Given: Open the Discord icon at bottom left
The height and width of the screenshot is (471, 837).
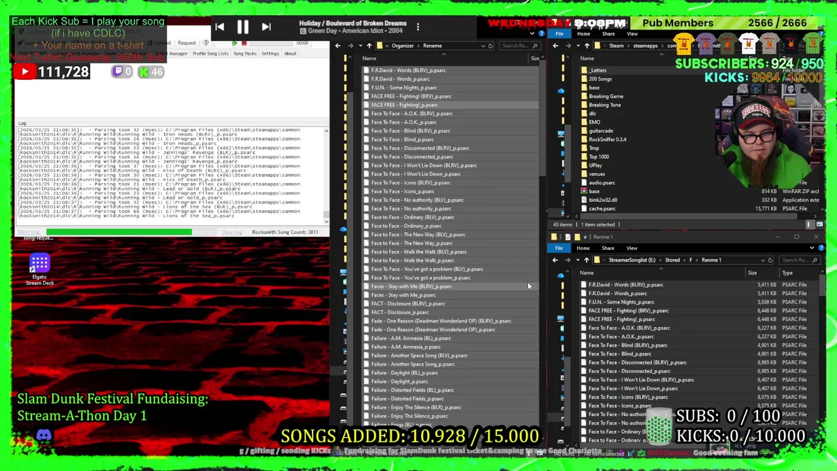Looking at the screenshot, I should (44, 435).
